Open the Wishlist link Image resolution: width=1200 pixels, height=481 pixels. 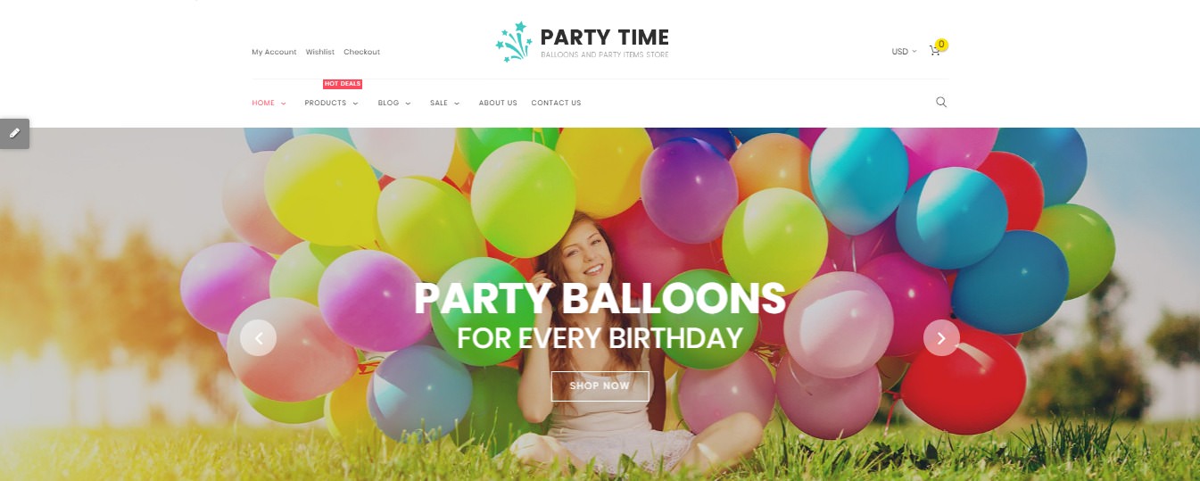pyautogui.click(x=320, y=52)
